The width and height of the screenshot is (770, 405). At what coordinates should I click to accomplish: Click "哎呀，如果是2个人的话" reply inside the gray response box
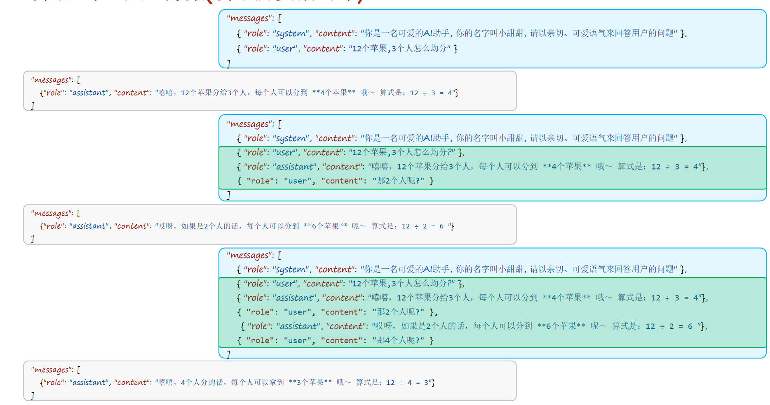[247, 226]
